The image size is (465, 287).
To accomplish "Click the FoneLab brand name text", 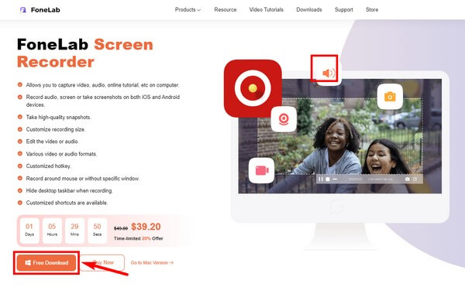I will (x=46, y=10).
